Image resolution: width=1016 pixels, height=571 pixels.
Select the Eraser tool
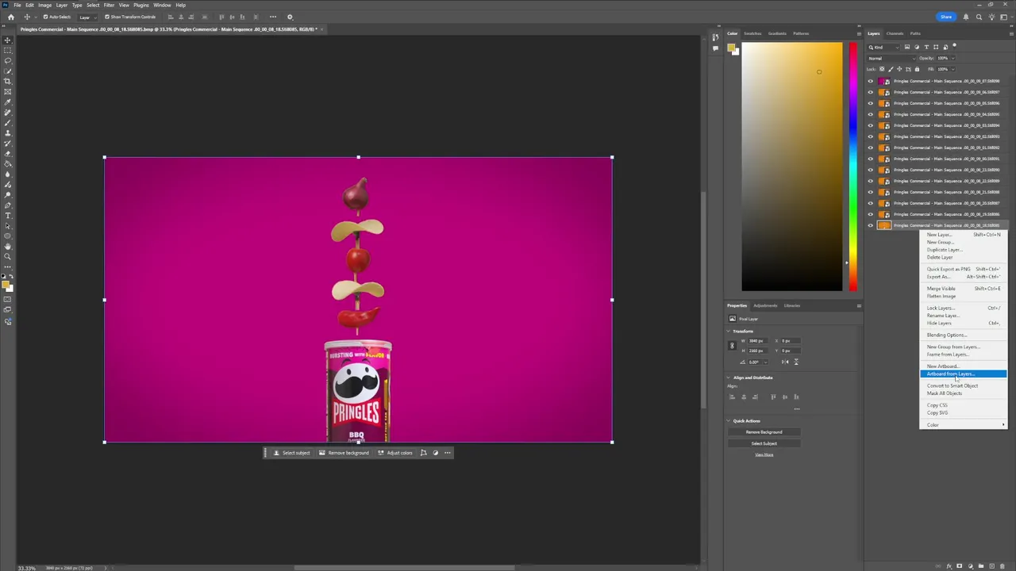[x=8, y=154]
